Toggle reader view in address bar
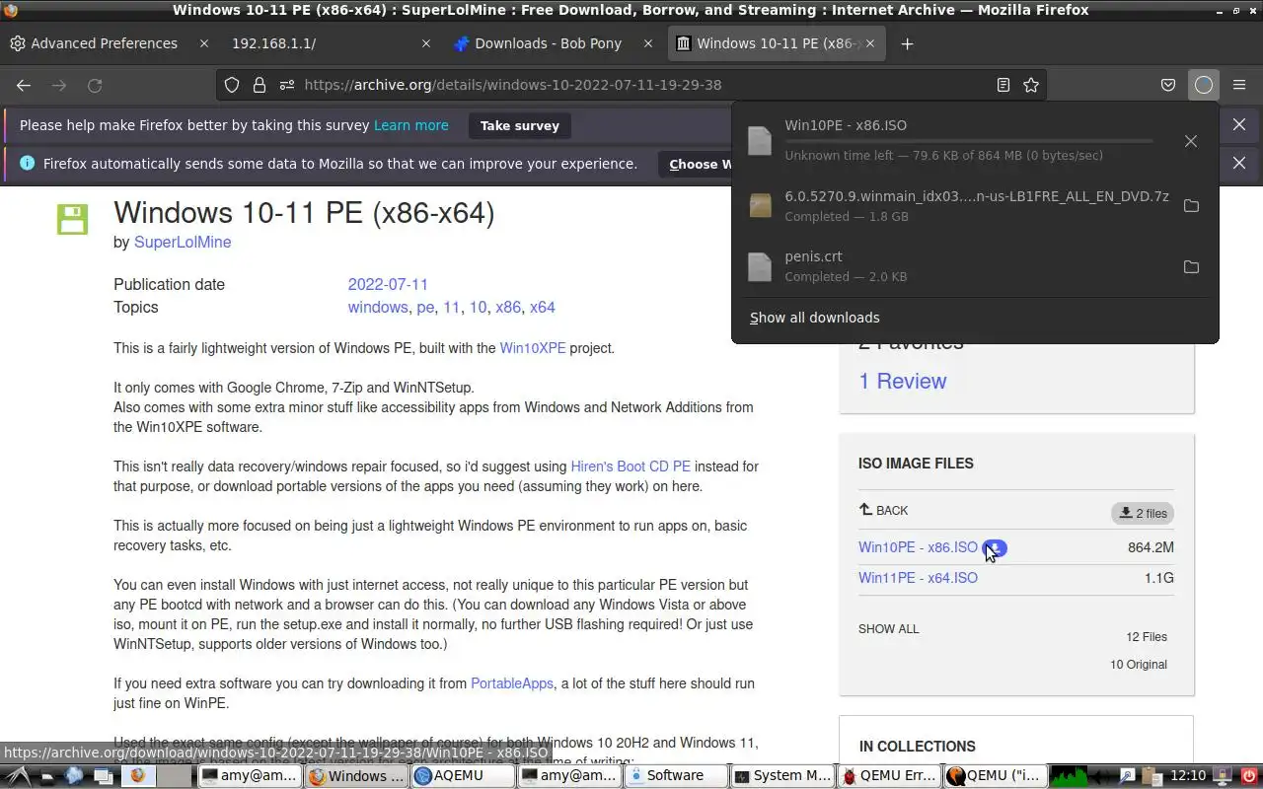Viewport: 1263px width, 789px height. pyautogui.click(x=1003, y=85)
